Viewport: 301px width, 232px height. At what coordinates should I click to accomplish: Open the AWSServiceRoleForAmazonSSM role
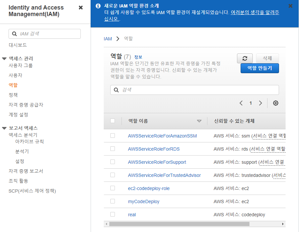162,136
